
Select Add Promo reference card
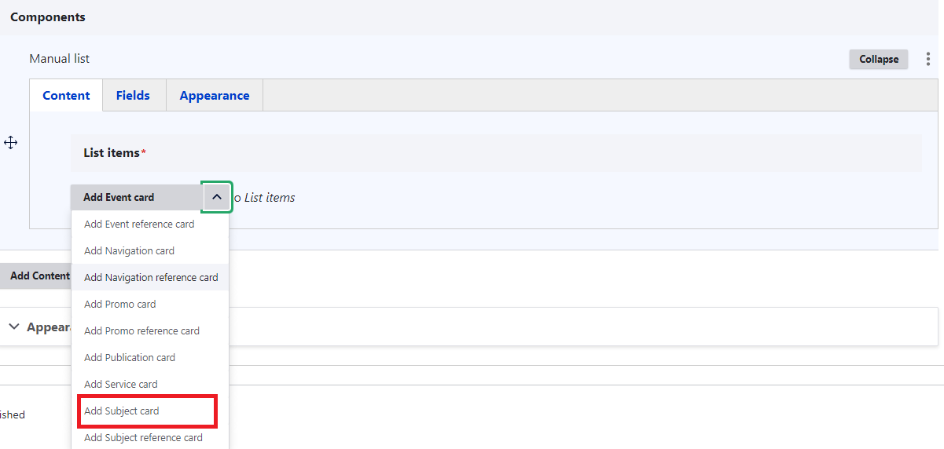click(141, 331)
